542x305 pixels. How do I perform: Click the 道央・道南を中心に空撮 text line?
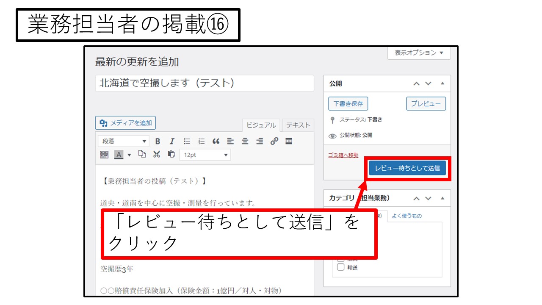pos(178,203)
